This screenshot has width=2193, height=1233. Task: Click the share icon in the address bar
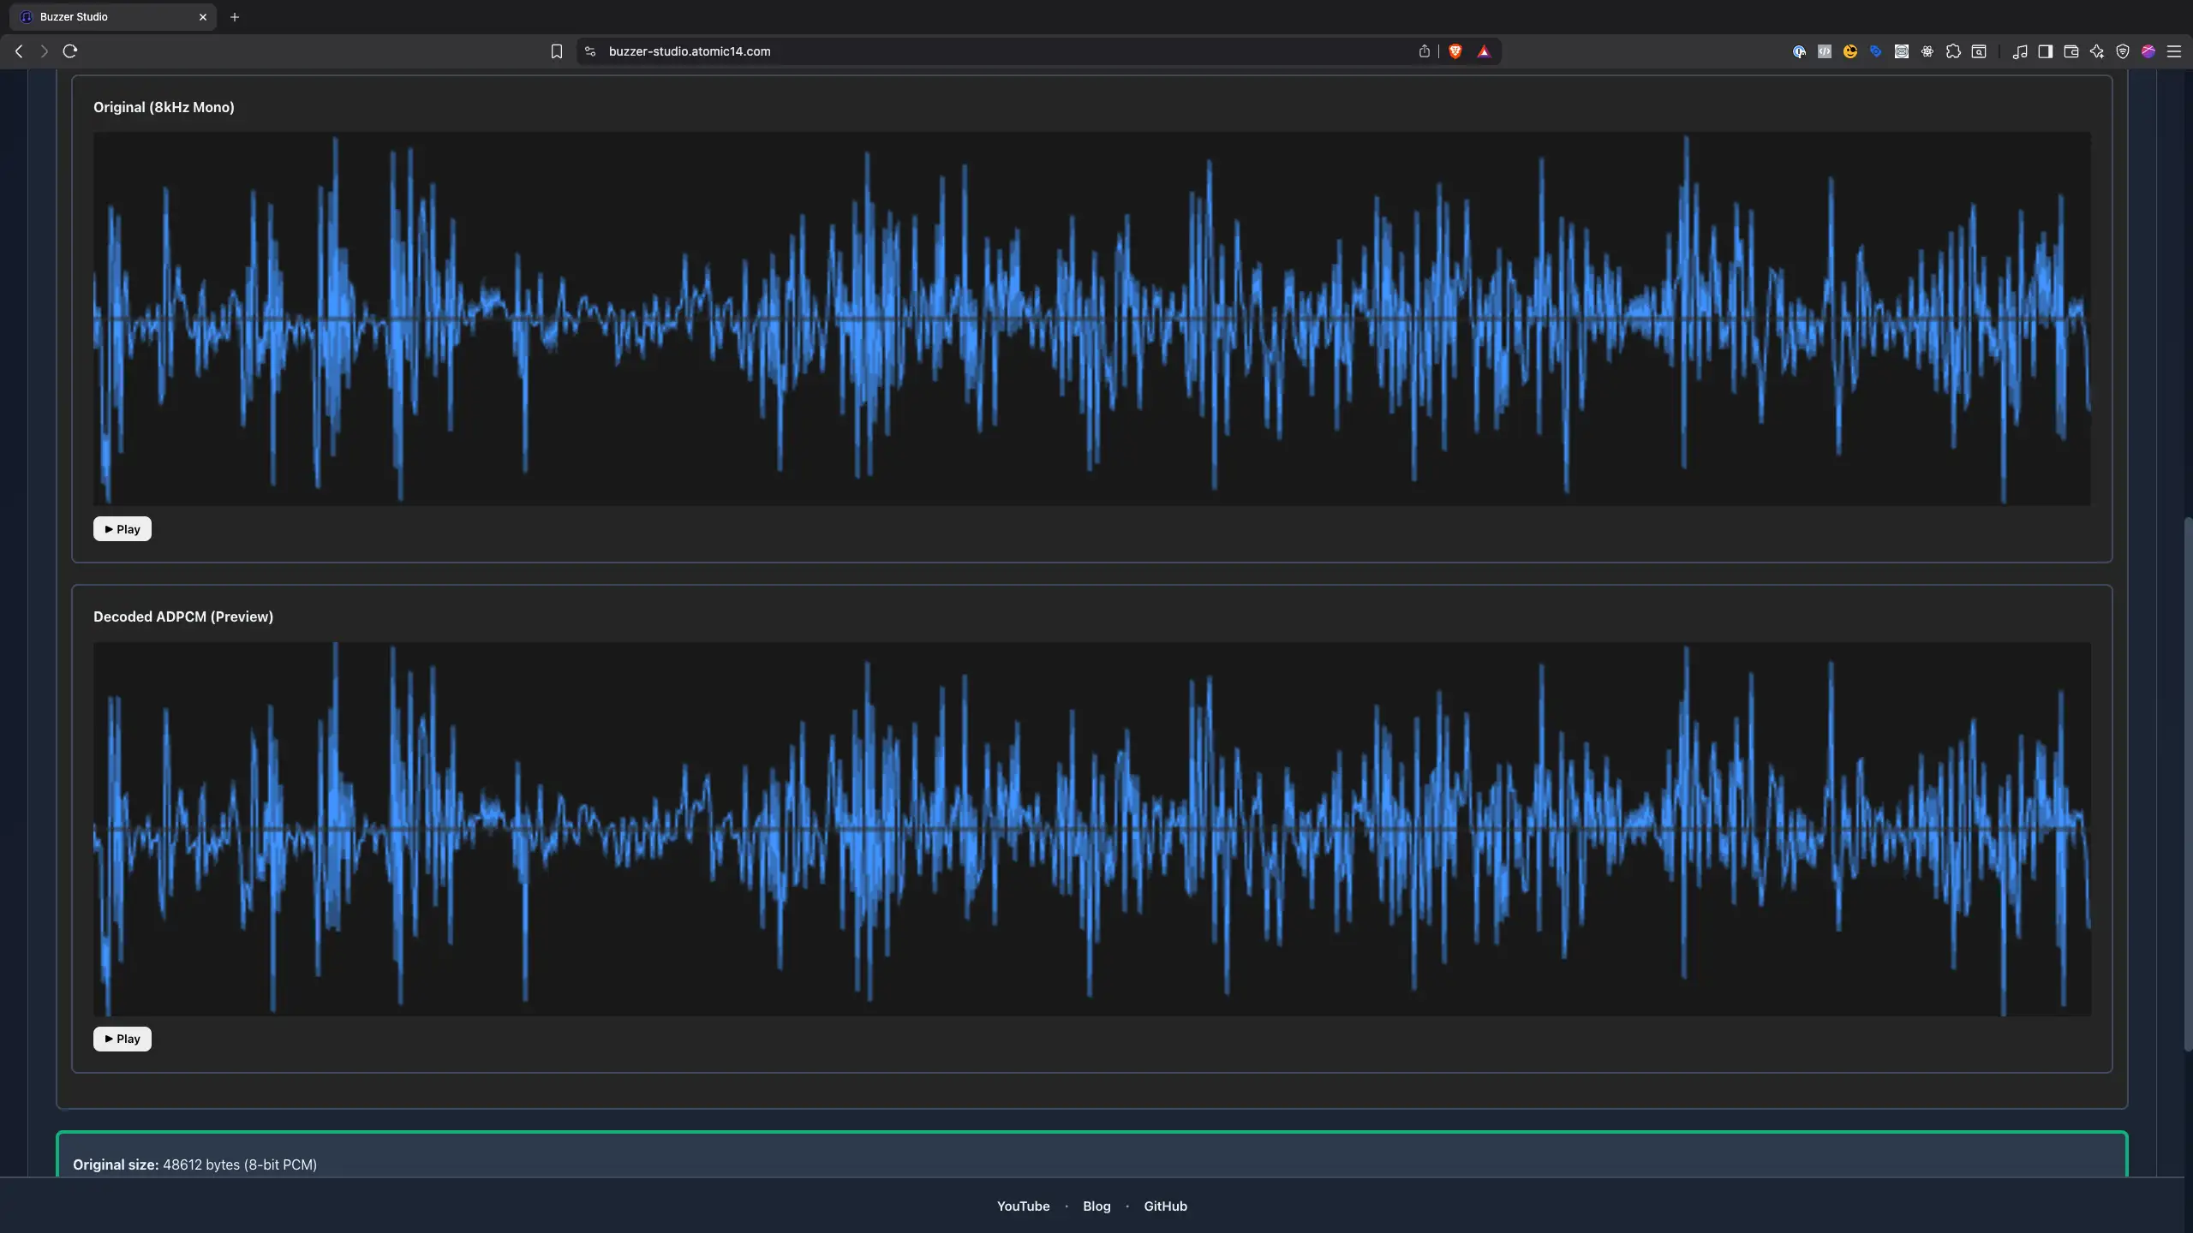point(1424,51)
